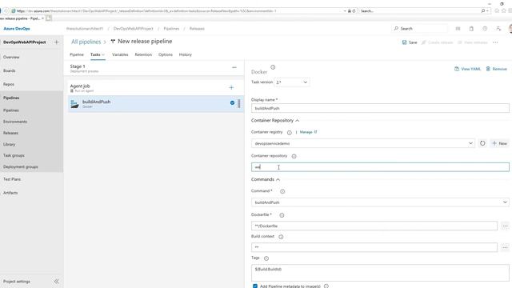Add new item to DevOpsWebAPIProject
Viewport: 512px width, 288px height.
click(56, 42)
